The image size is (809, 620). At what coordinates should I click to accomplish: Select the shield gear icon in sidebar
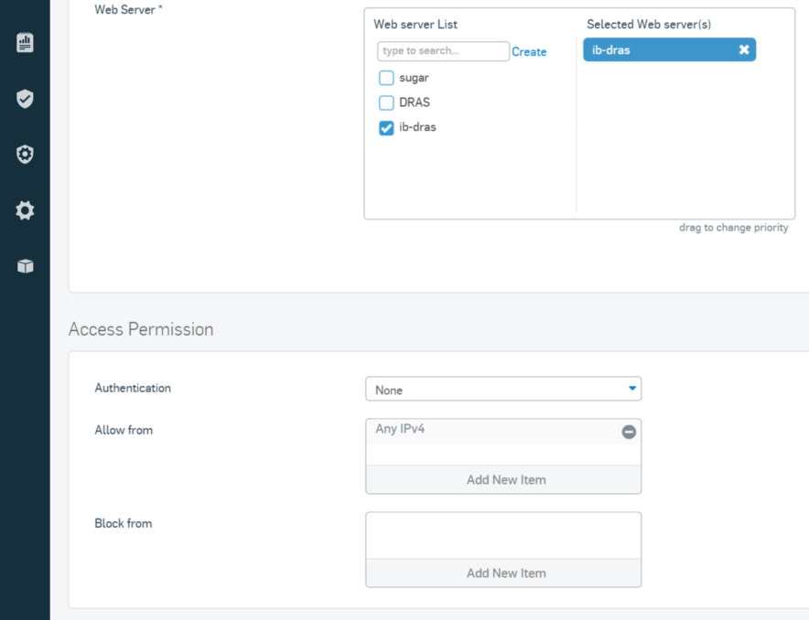pyautogui.click(x=25, y=155)
